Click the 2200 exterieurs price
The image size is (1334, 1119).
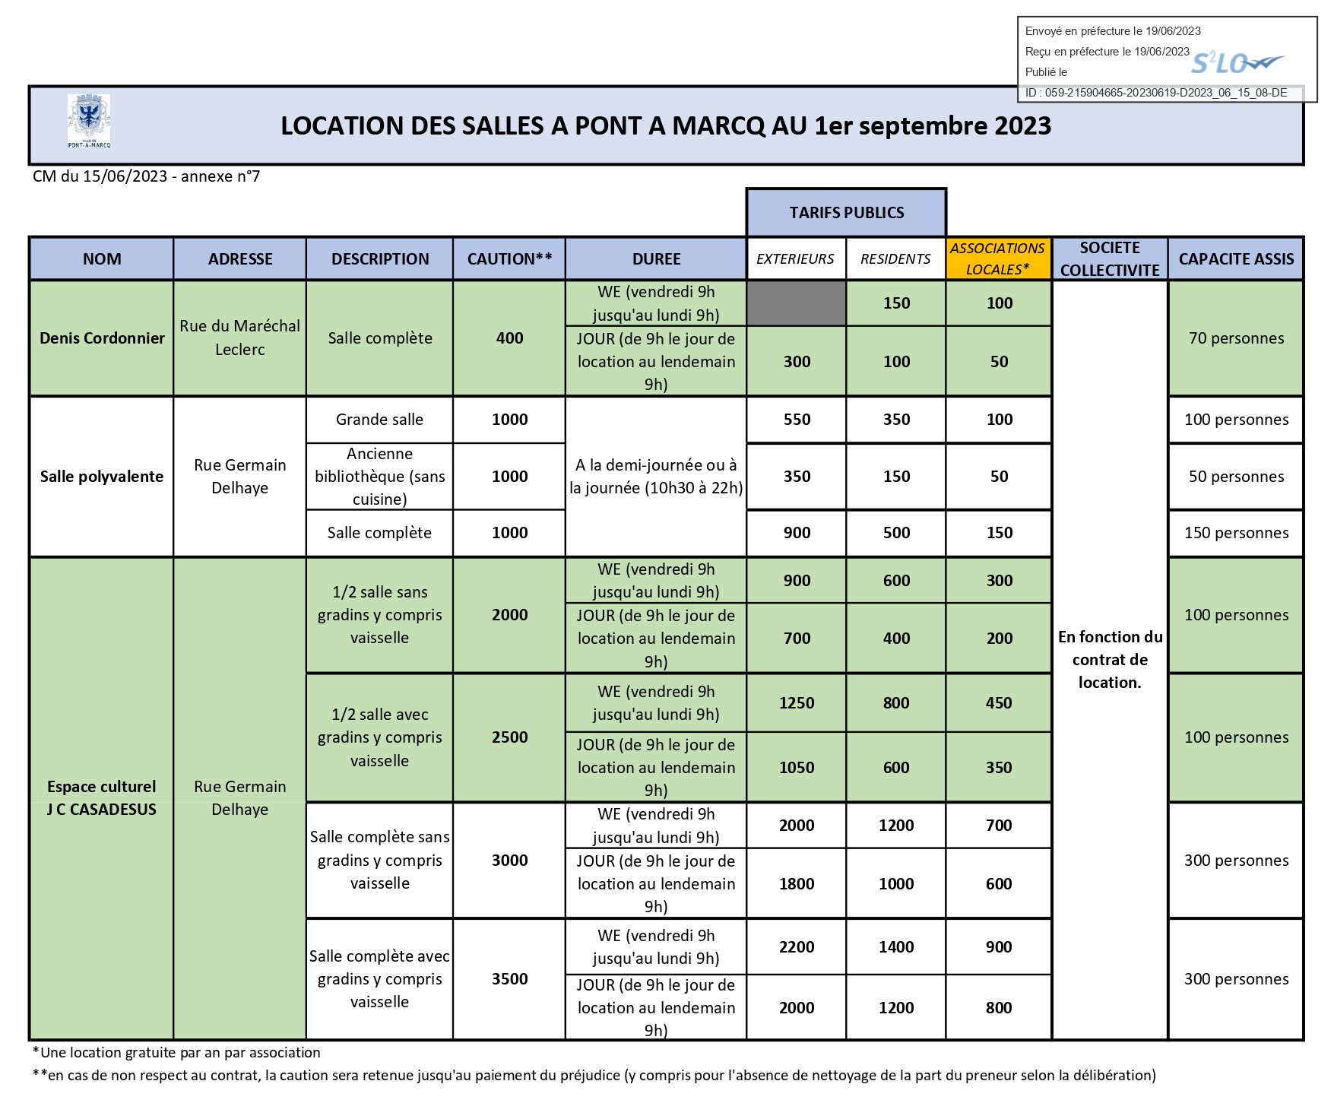click(797, 947)
